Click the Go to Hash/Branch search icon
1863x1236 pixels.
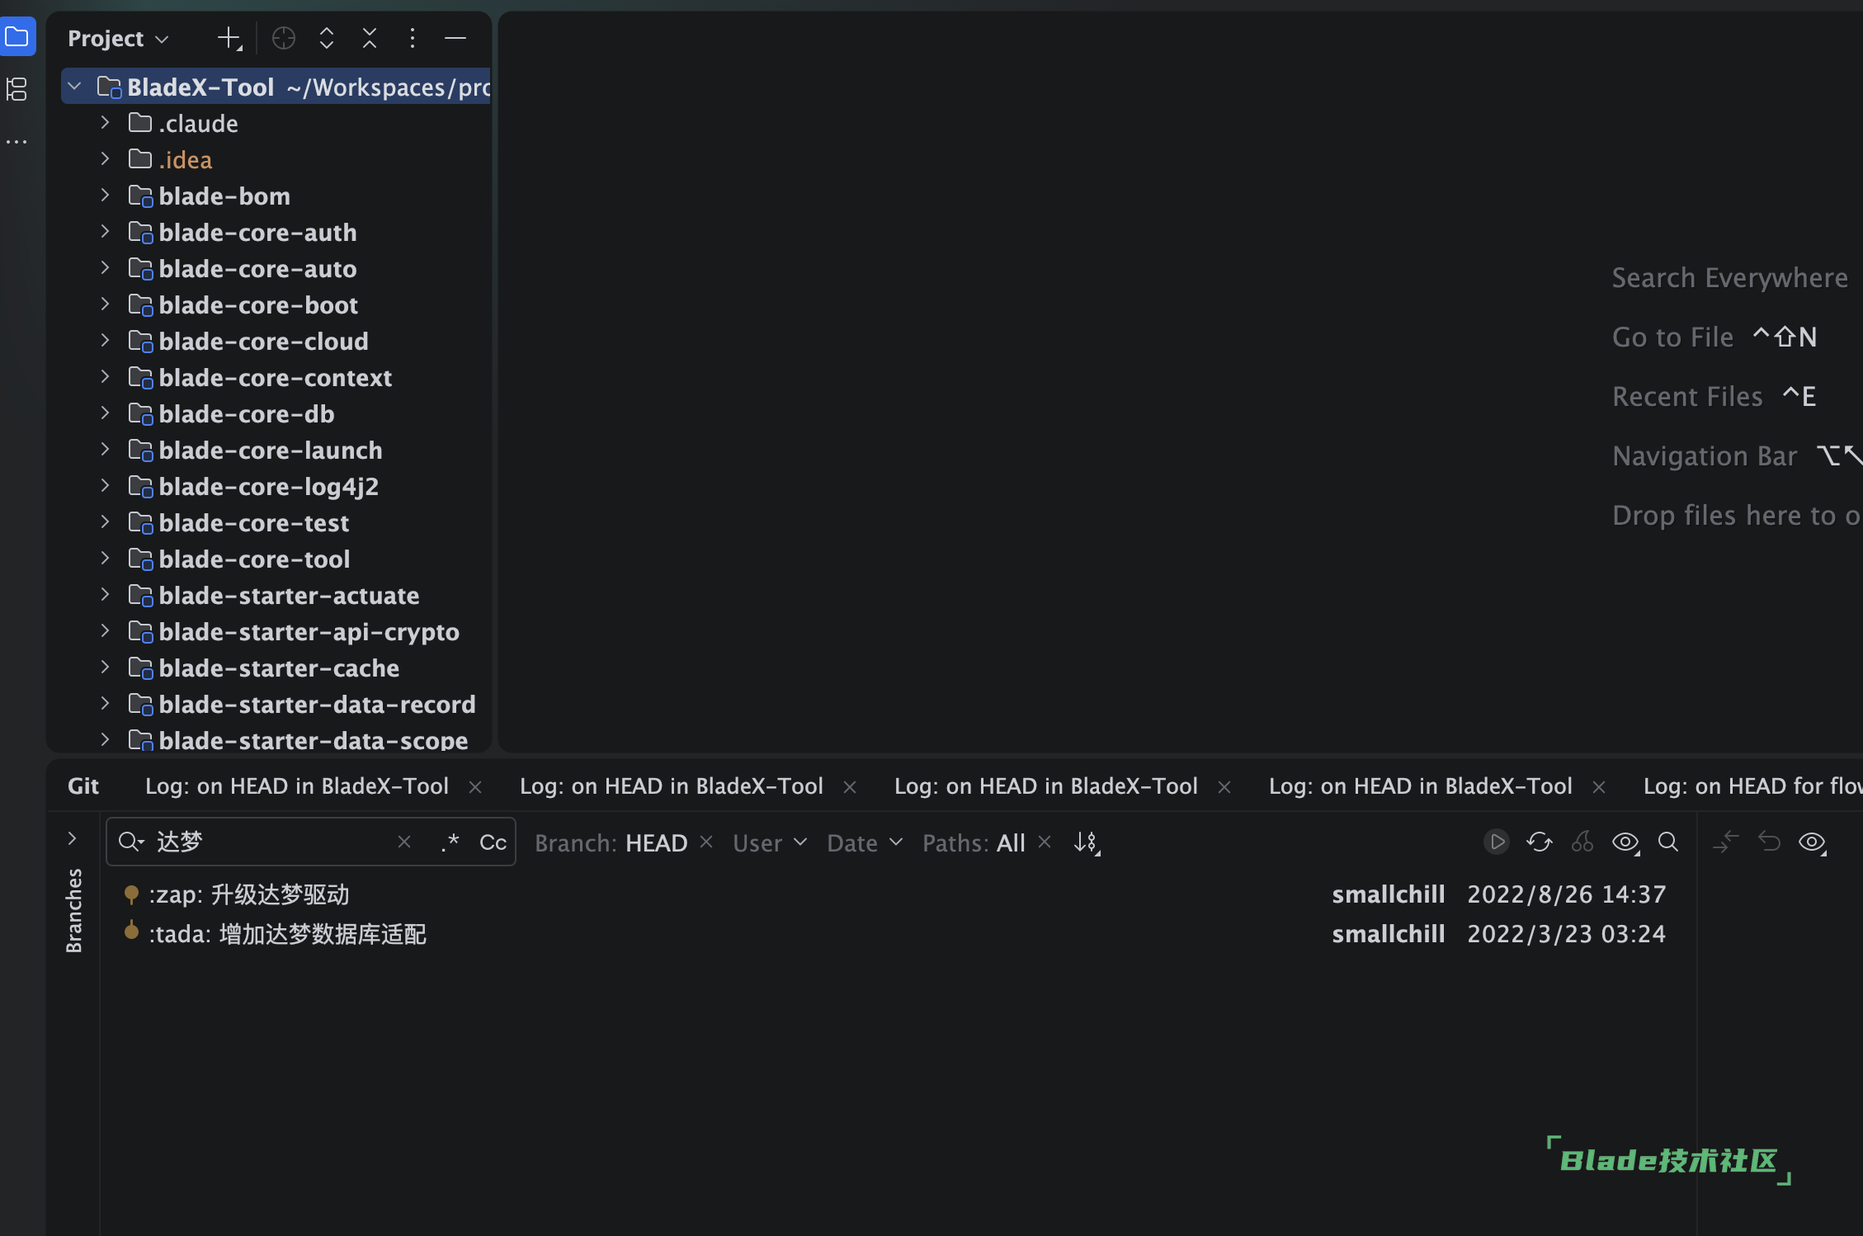click(x=1667, y=842)
